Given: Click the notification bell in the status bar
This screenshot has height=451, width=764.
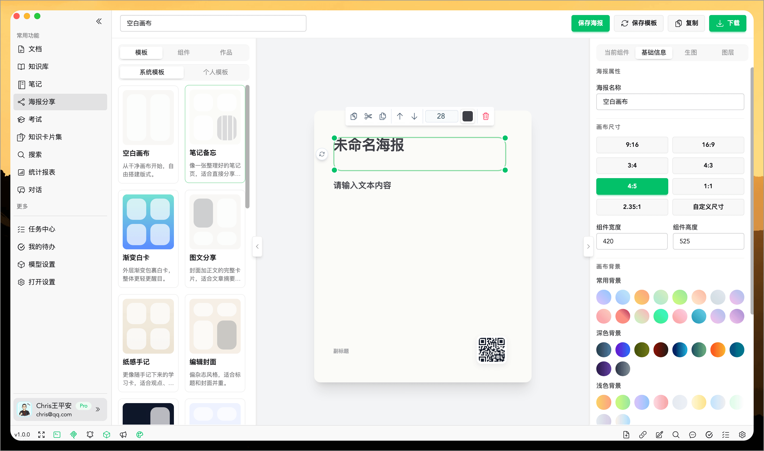Looking at the screenshot, I should click(90, 435).
